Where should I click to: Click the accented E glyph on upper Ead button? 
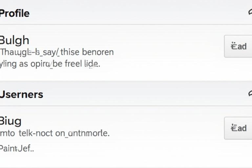coord(233,46)
